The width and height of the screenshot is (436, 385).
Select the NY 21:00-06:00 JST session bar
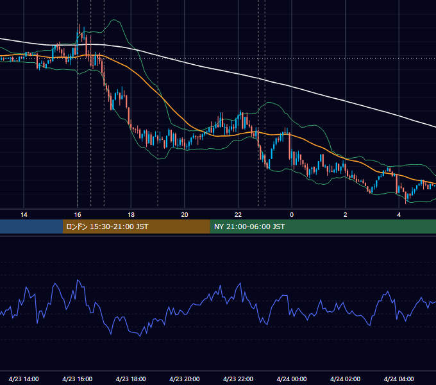(323, 227)
